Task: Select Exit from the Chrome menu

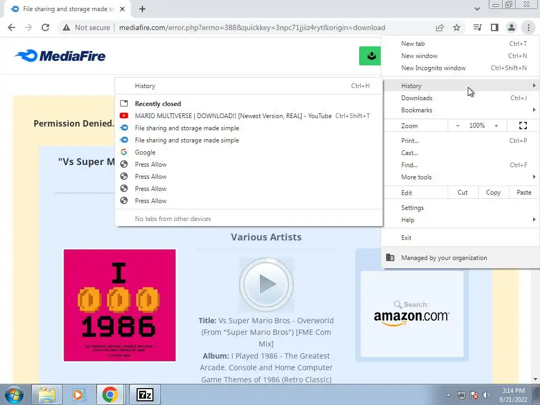Action: [x=460, y=238]
